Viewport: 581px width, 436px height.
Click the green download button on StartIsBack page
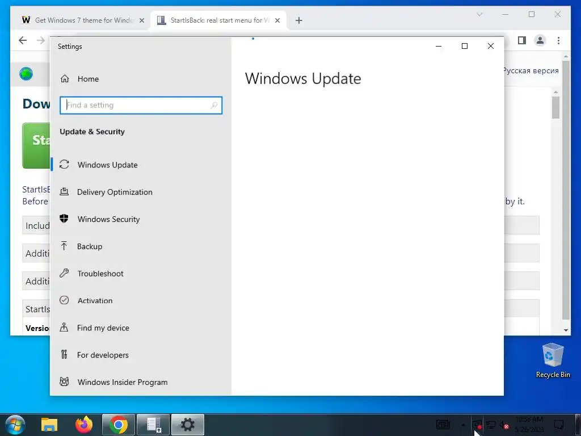tap(36, 145)
